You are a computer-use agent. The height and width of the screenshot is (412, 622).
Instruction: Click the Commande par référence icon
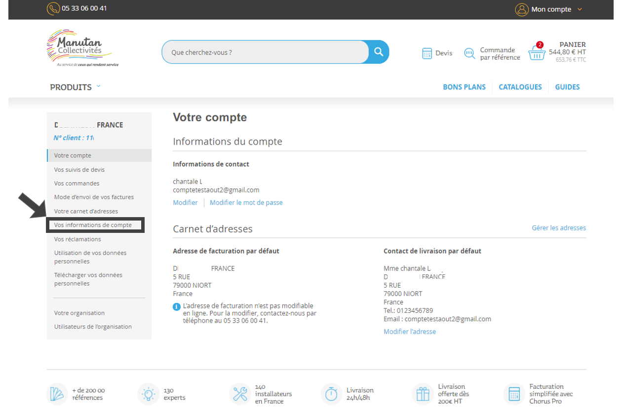click(x=469, y=53)
